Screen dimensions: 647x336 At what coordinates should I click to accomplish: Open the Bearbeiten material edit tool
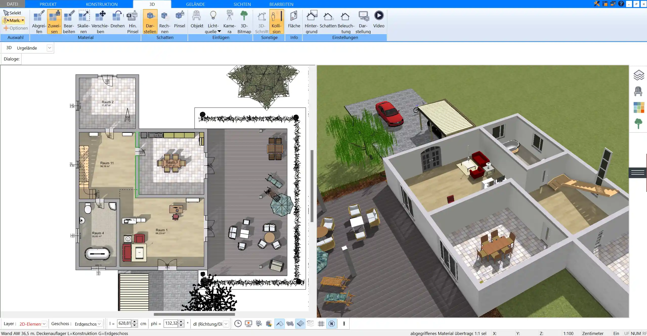tap(69, 22)
